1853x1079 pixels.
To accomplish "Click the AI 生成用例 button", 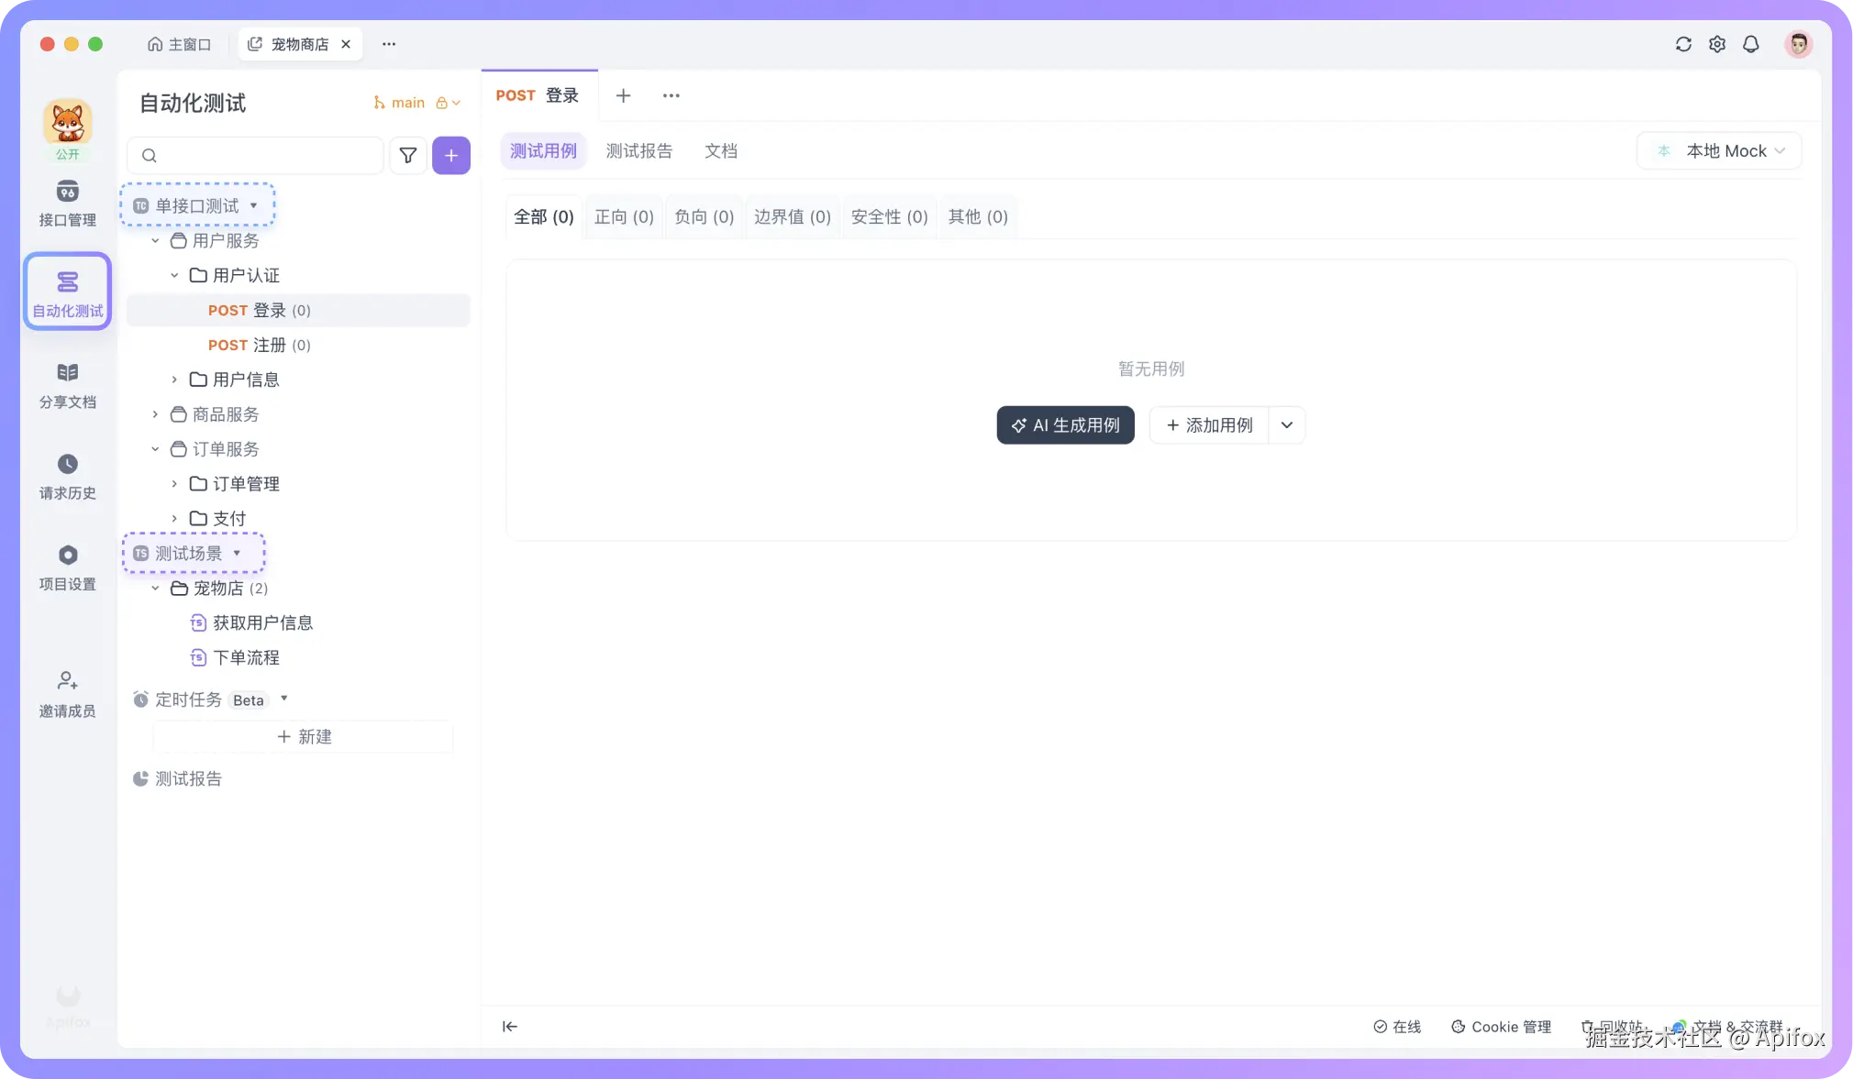I will click(1065, 425).
